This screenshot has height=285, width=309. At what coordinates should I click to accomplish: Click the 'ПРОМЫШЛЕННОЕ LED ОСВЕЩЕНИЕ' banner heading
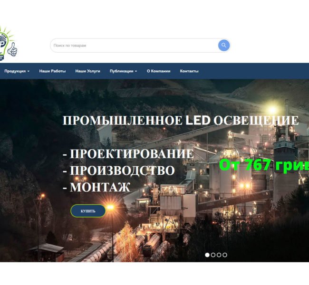181,120
